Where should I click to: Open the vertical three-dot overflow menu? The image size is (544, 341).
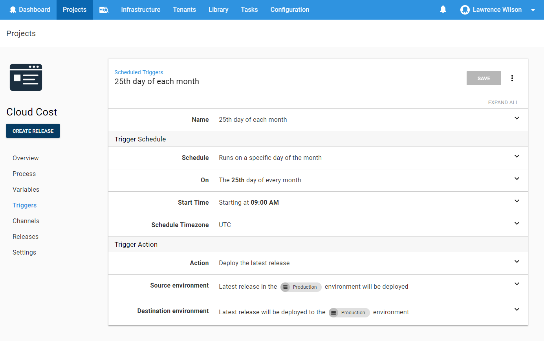click(x=512, y=78)
